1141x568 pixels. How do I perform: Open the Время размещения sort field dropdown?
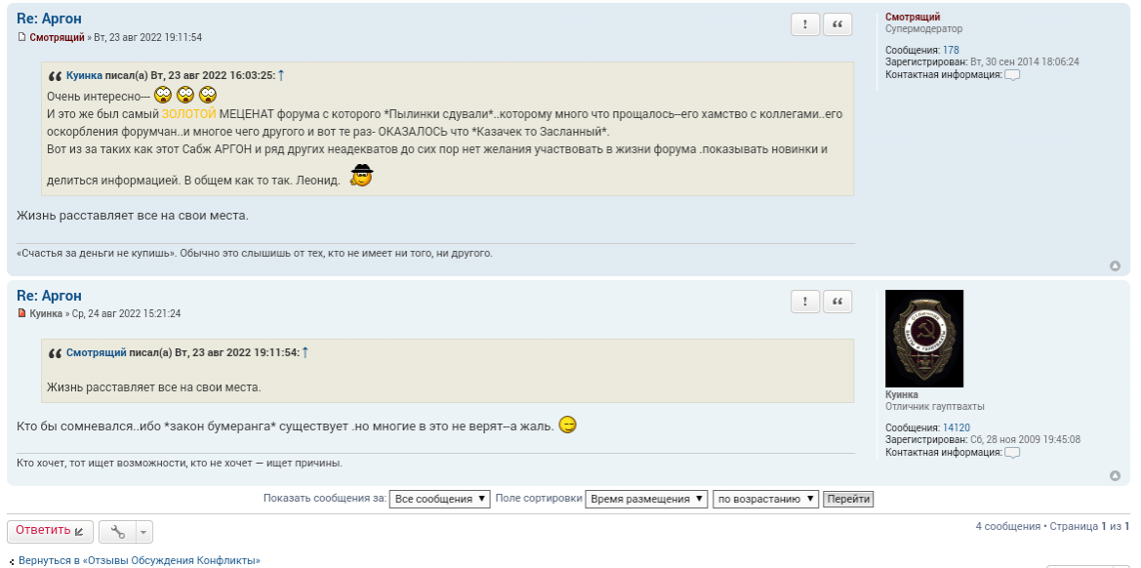click(x=646, y=500)
